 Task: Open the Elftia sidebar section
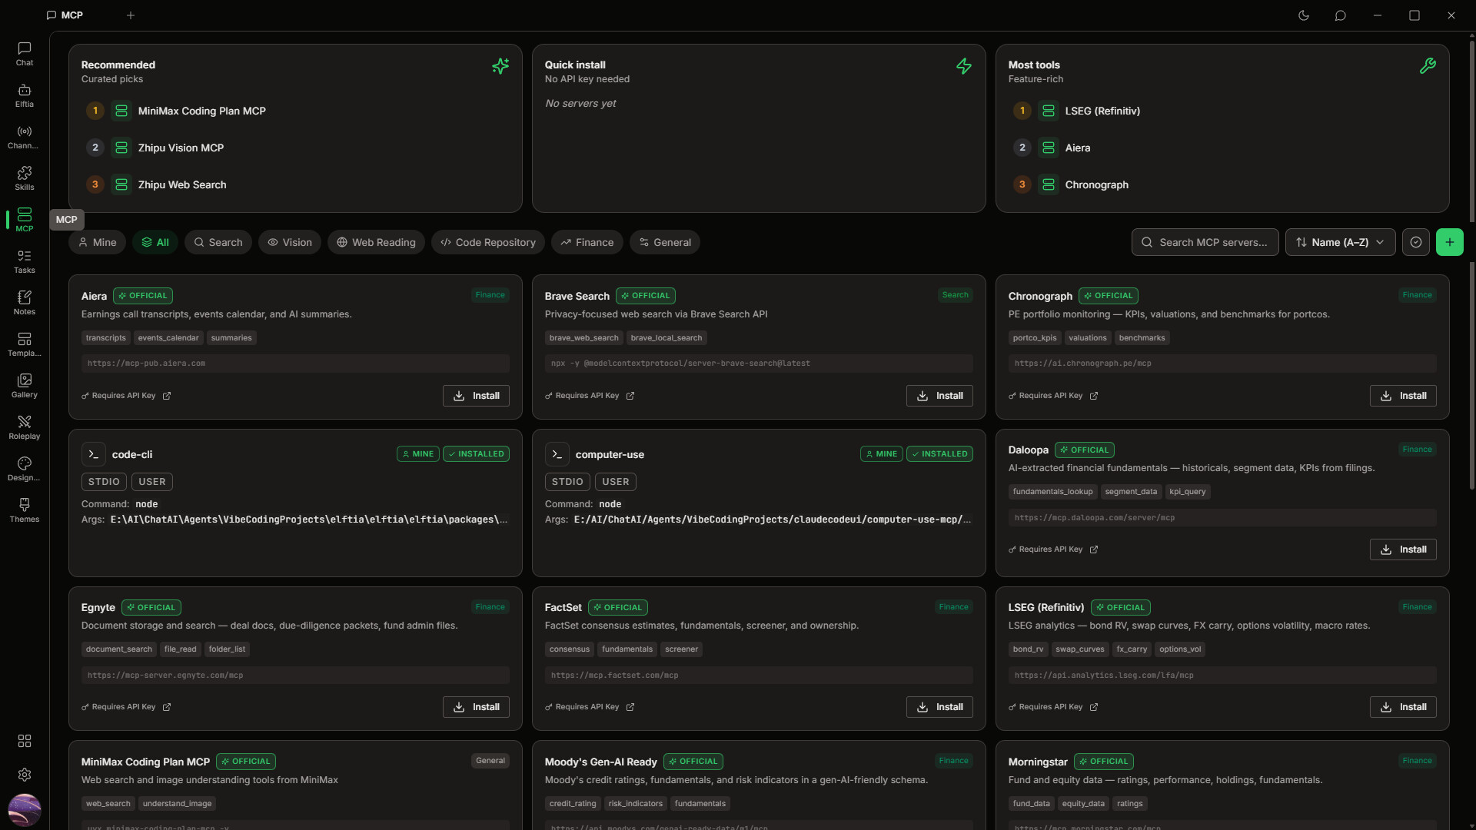(25, 95)
